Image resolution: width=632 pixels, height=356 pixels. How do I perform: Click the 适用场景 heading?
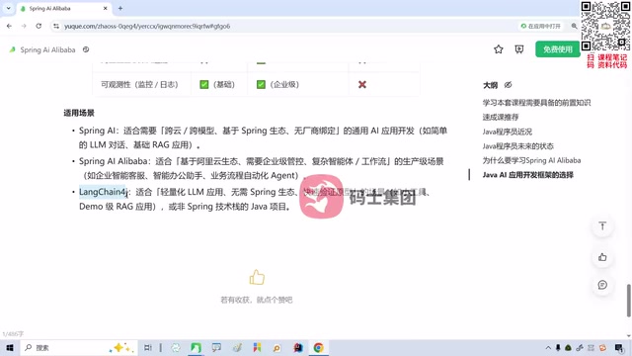click(79, 113)
